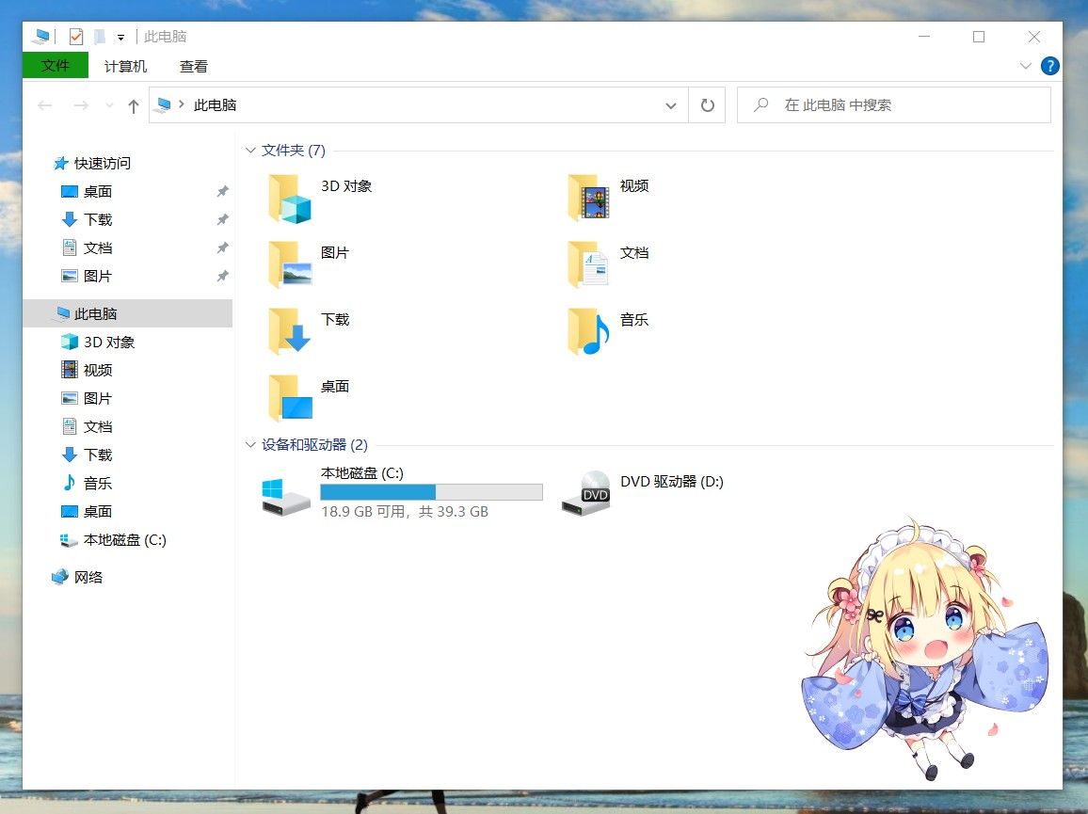Image resolution: width=1088 pixels, height=814 pixels.
Task: Open the 图片 folder icon in main pane
Action: (x=290, y=265)
